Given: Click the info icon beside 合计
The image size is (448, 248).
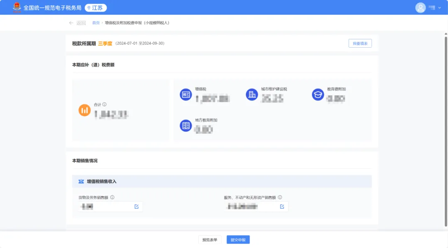Looking at the screenshot, I should [105, 105].
